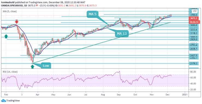This screenshot has height=104, width=202.
Task: Click the 2179.3 price label
Action: coord(194,64)
